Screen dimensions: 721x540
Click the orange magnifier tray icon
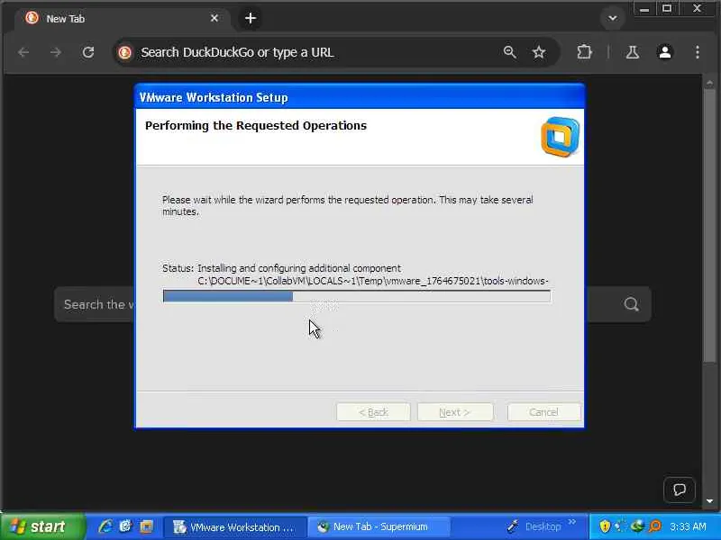click(x=655, y=526)
